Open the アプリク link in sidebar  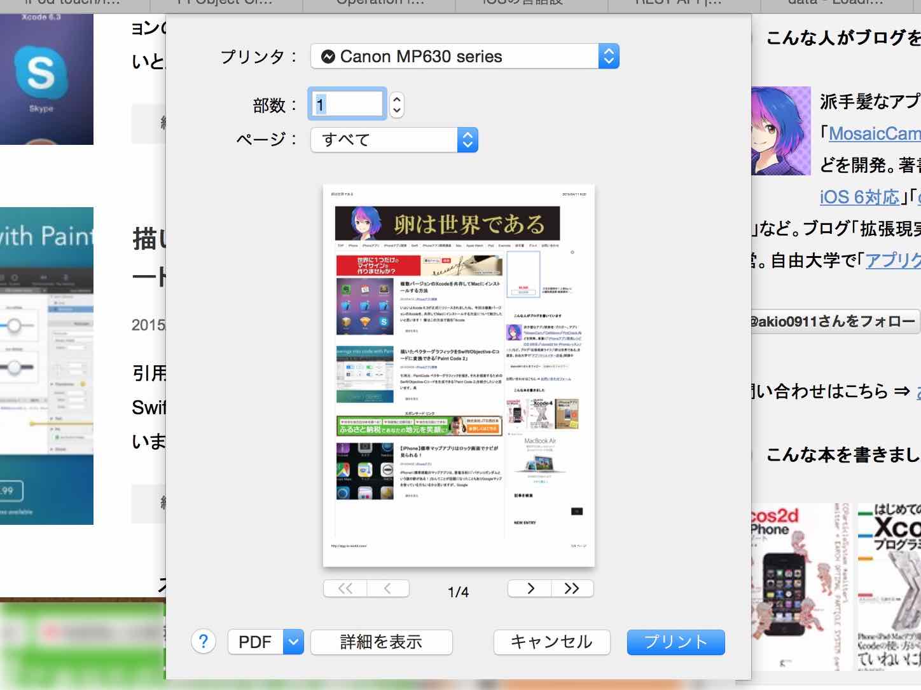(893, 260)
